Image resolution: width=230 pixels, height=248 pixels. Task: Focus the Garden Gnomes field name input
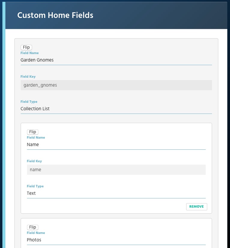tap(116, 60)
